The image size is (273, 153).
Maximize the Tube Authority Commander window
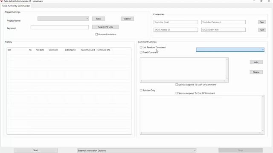click(x=261, y=1)
